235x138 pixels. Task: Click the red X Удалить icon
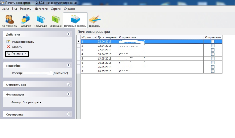[8, 47]
